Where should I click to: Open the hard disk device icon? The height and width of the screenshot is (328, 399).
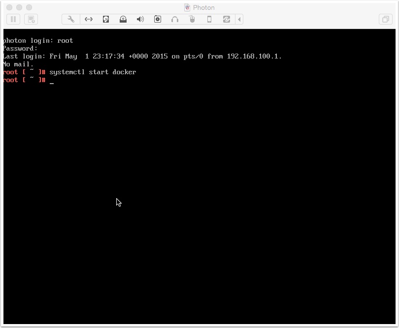[x=106, y=19]
